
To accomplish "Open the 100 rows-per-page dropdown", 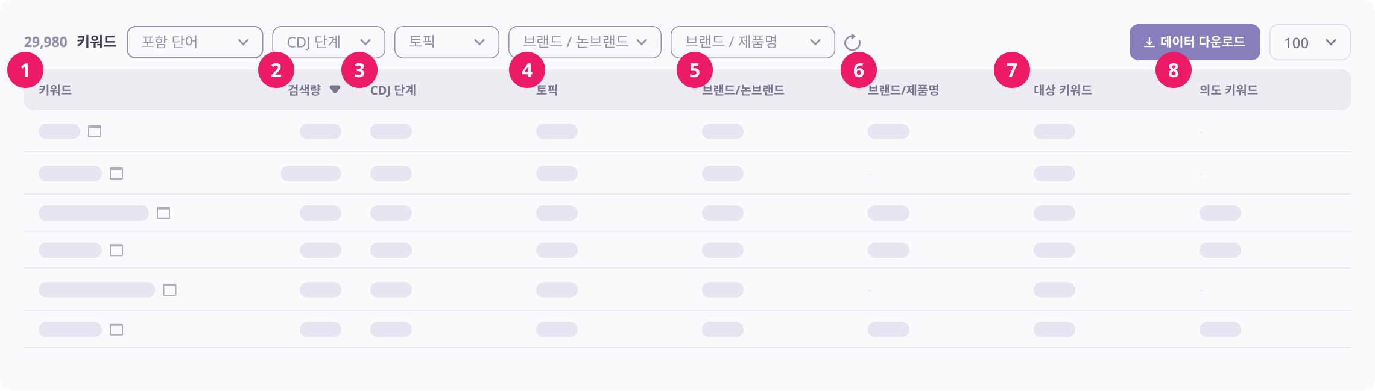I will (x=1309, y=42).
